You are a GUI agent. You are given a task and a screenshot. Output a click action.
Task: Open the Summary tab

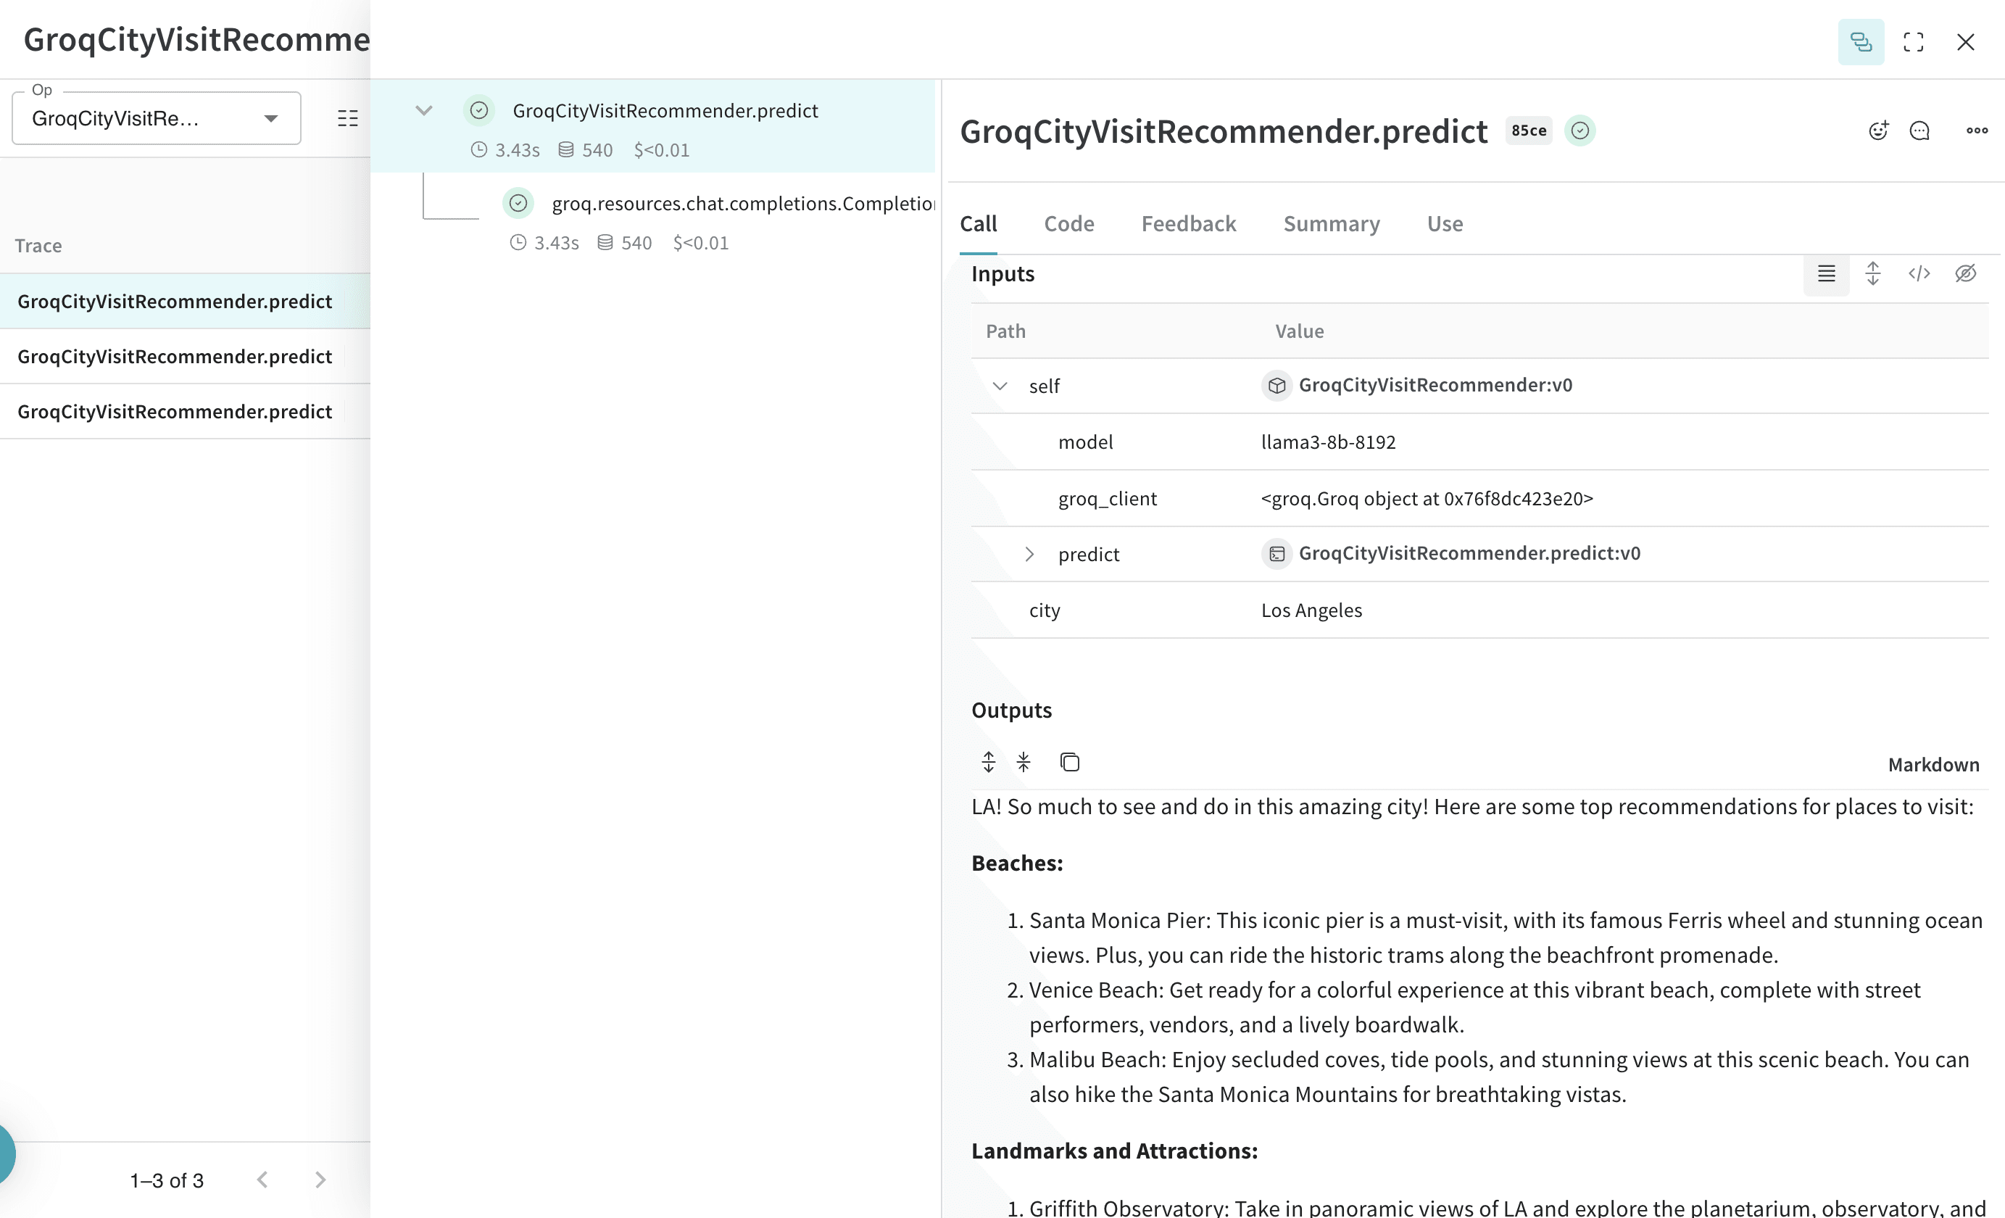tap(1332, 224)
